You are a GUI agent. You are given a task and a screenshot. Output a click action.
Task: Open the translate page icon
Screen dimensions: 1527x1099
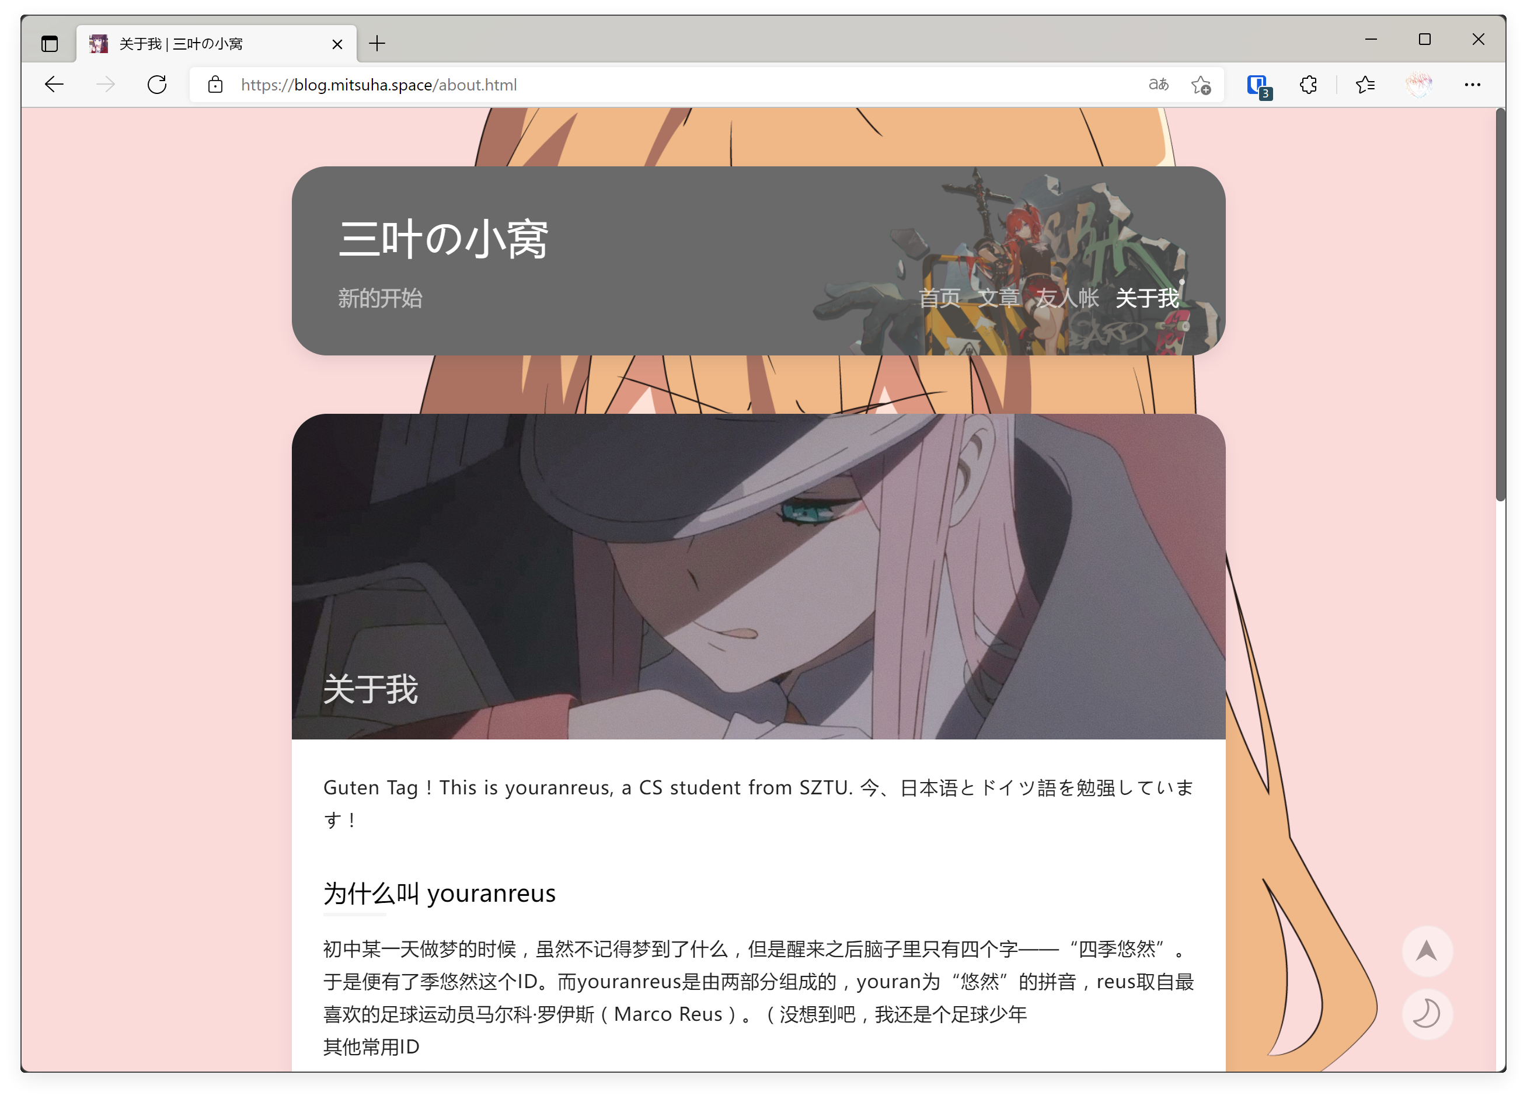[1158, 85]
